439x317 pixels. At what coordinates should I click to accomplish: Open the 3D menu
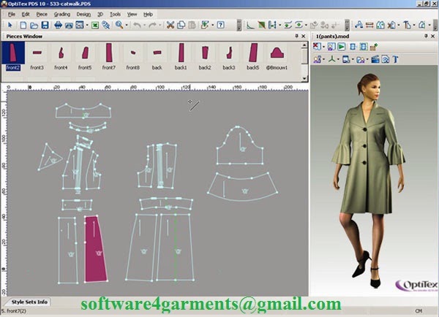click(100, 15)
